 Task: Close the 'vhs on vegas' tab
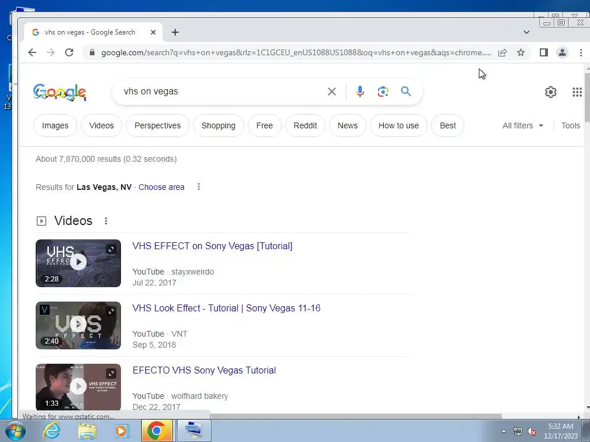[153, 32]
